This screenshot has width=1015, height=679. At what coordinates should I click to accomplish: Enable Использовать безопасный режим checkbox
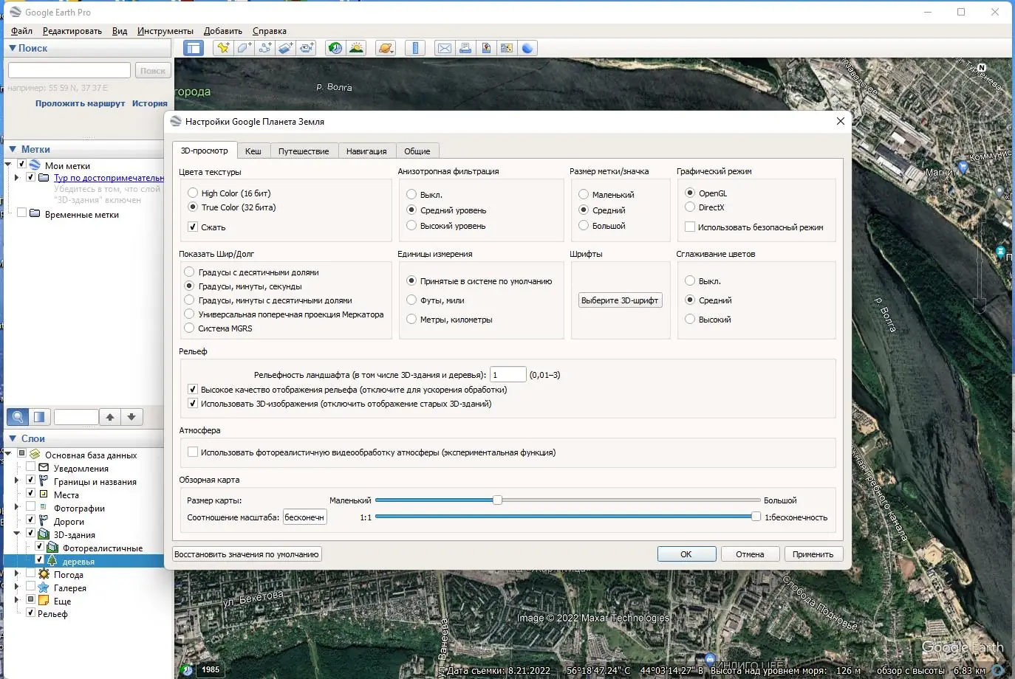click(x=690, y=227)
